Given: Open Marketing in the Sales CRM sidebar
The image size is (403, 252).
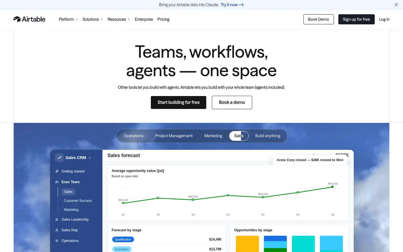Looking at the screenshot, I should click(x=71, y=210).
